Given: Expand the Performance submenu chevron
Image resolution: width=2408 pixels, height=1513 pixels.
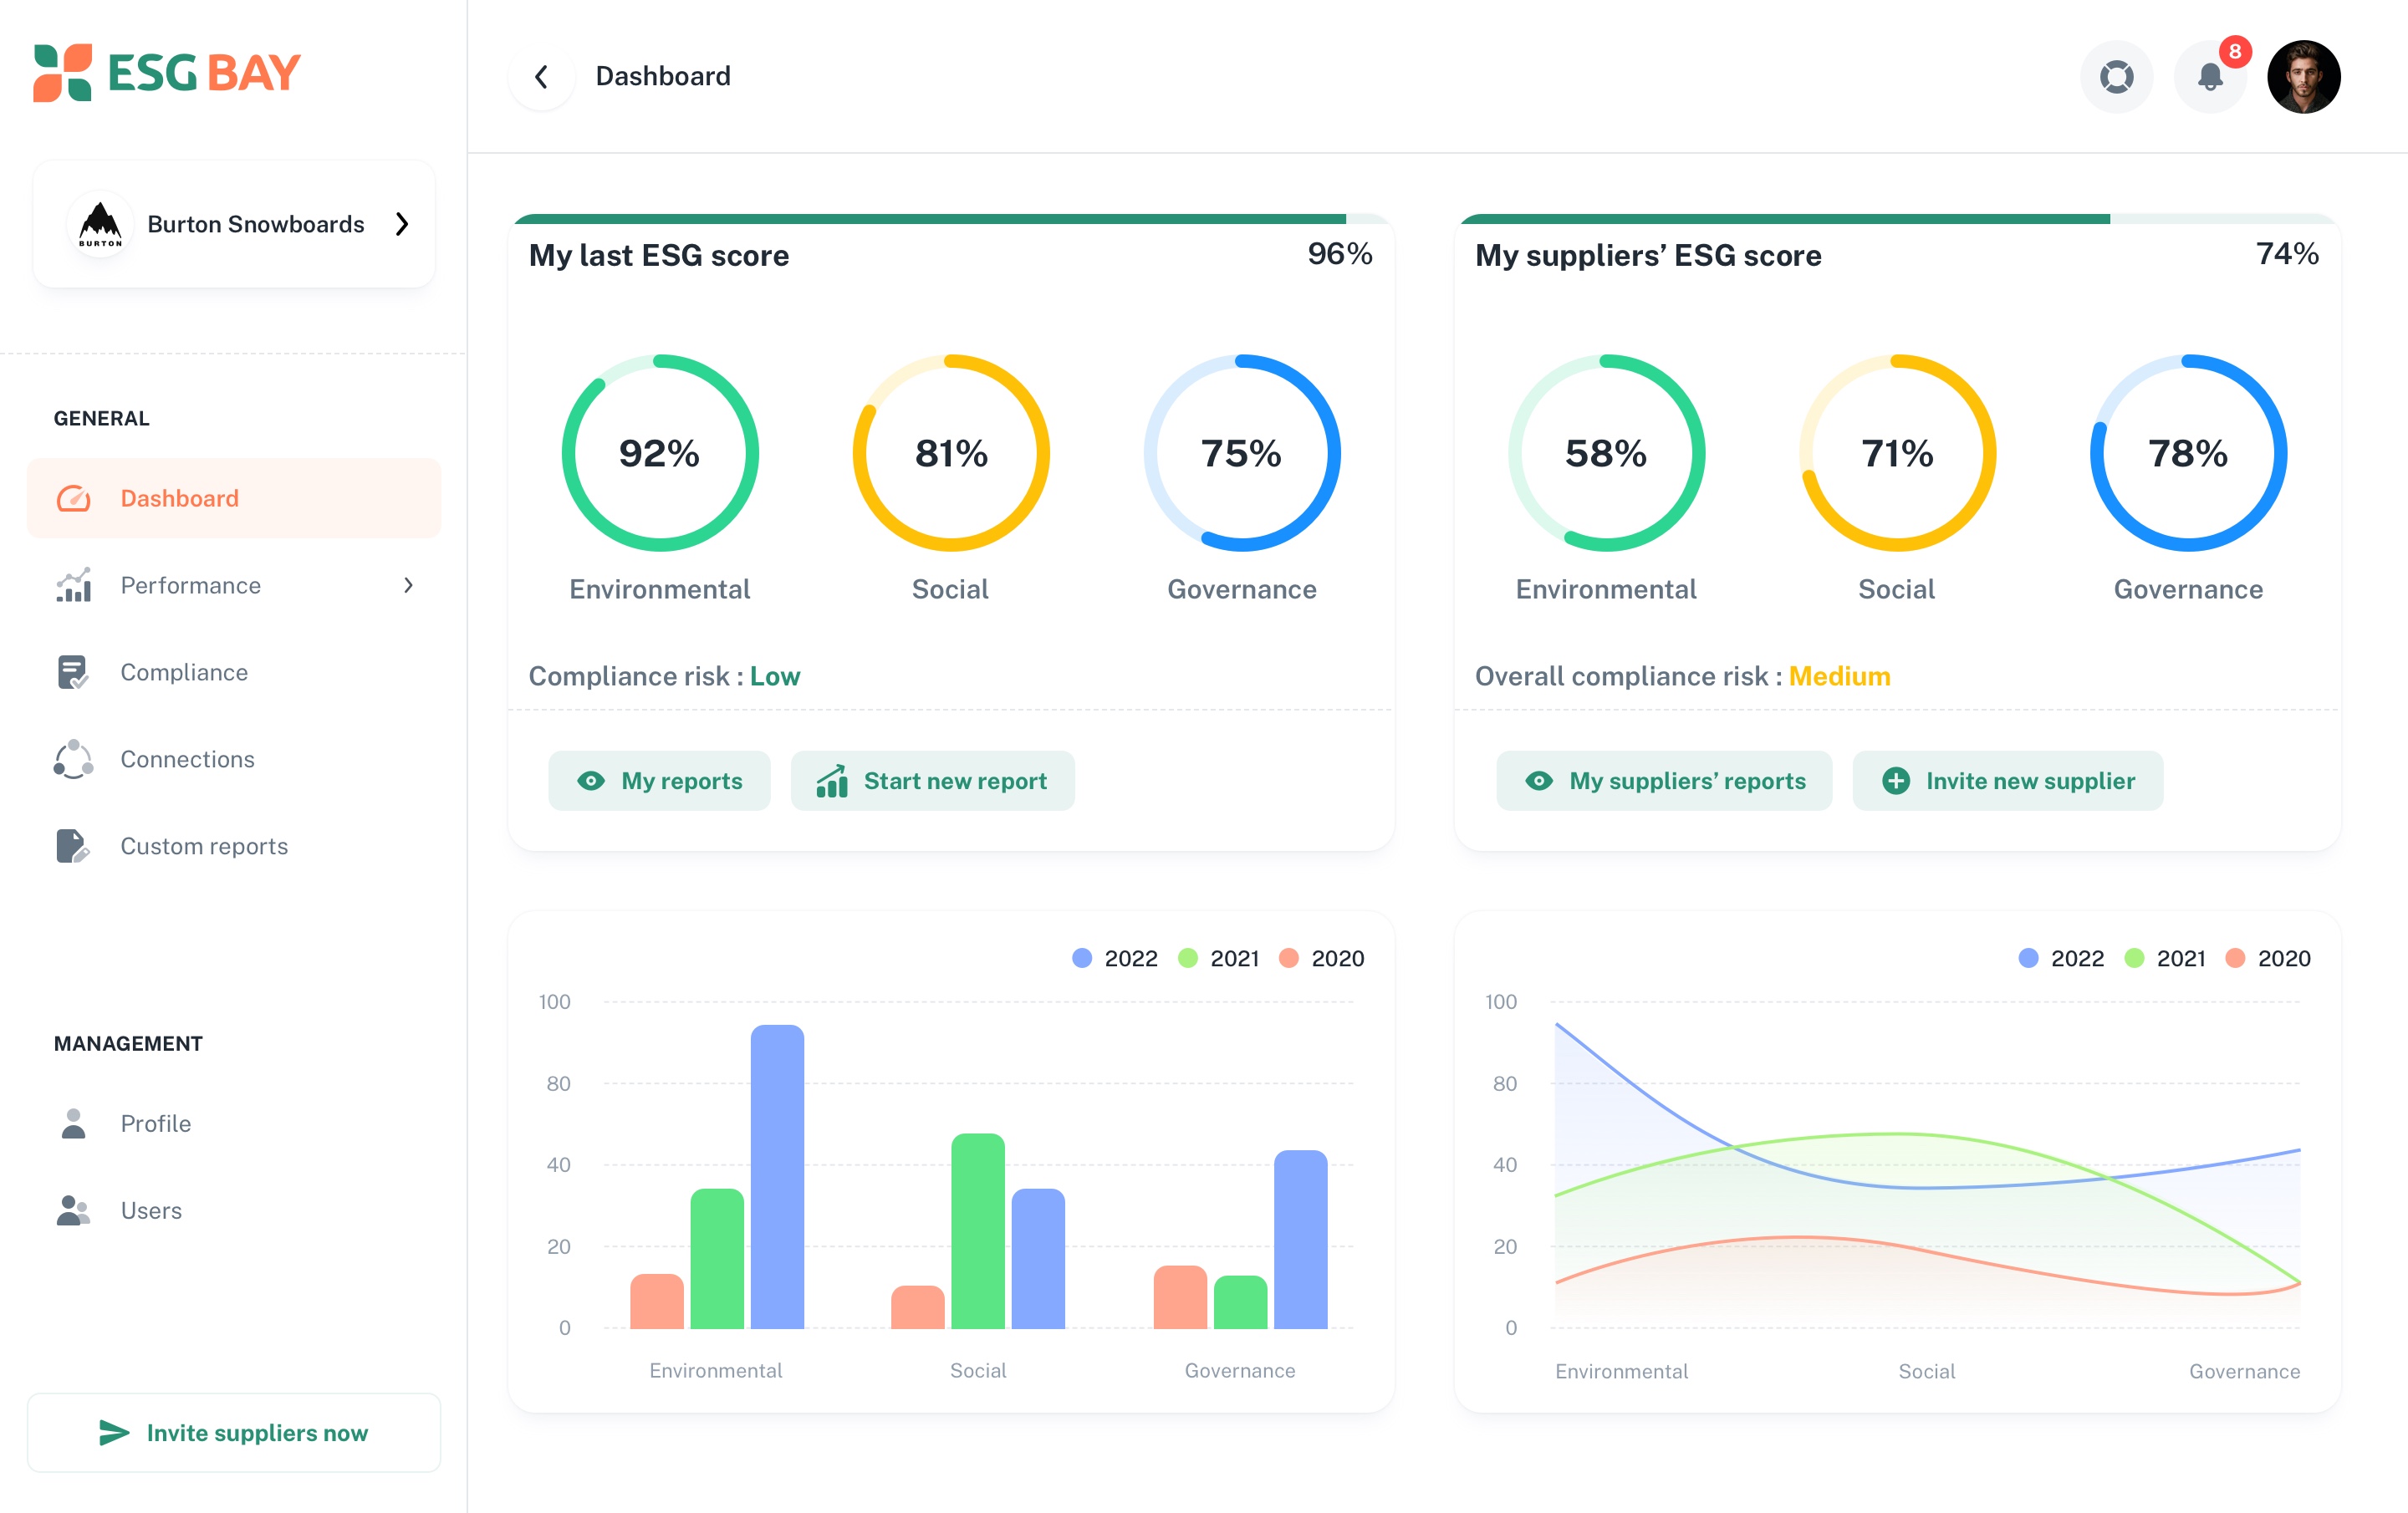Looking at the screenshot, I should pyautogui.click(x=408, y=585).
